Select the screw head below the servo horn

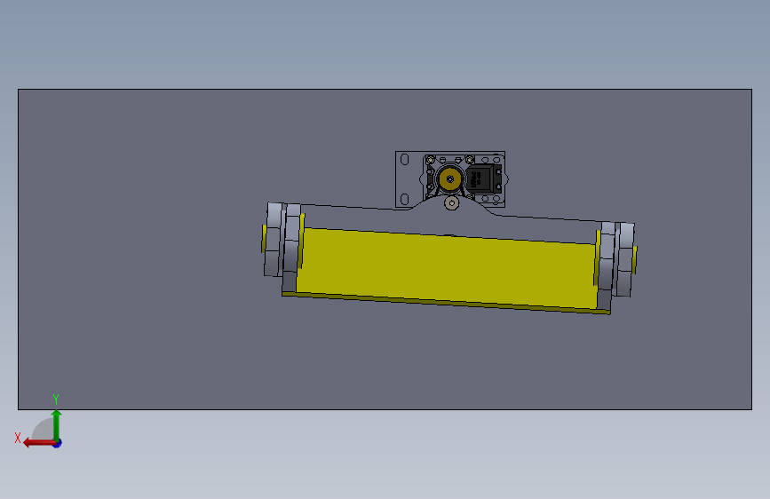coord(452,202)
